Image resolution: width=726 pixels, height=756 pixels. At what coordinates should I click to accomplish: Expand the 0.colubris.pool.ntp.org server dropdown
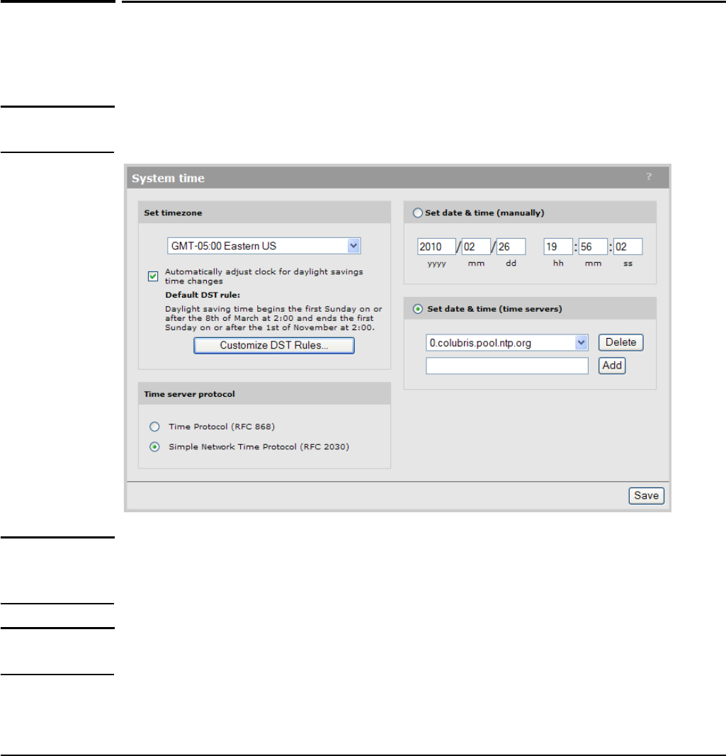click(506, 343)
